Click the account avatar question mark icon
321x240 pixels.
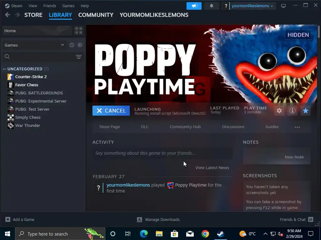226,6
